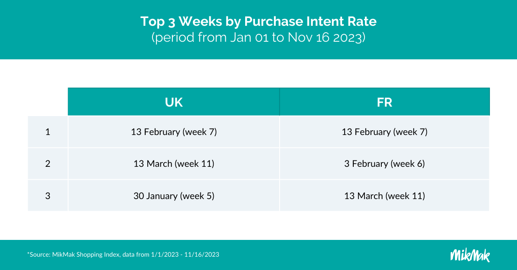Viewport: 517px width, 270px height.
Task: Click the rank 2 row label
Action: pyautogui.click(x=47, y=164)
